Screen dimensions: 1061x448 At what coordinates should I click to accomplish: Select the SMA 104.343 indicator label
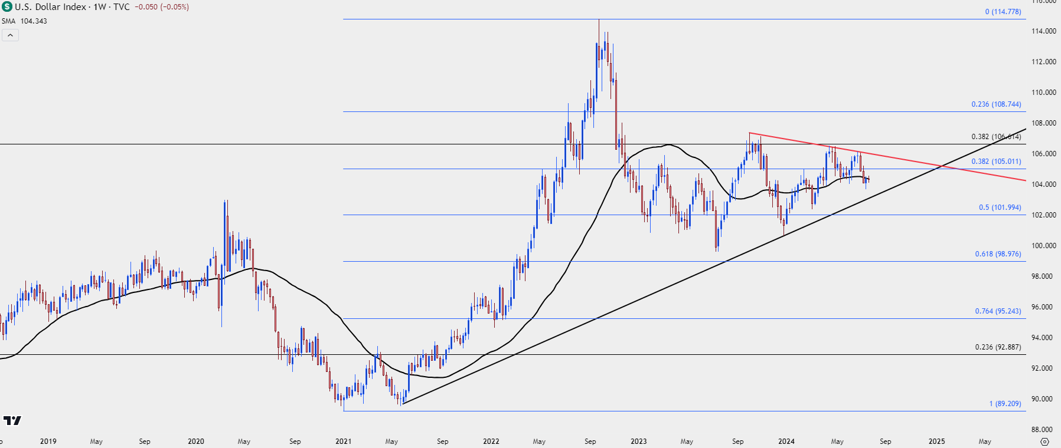(x=24, y=21)
